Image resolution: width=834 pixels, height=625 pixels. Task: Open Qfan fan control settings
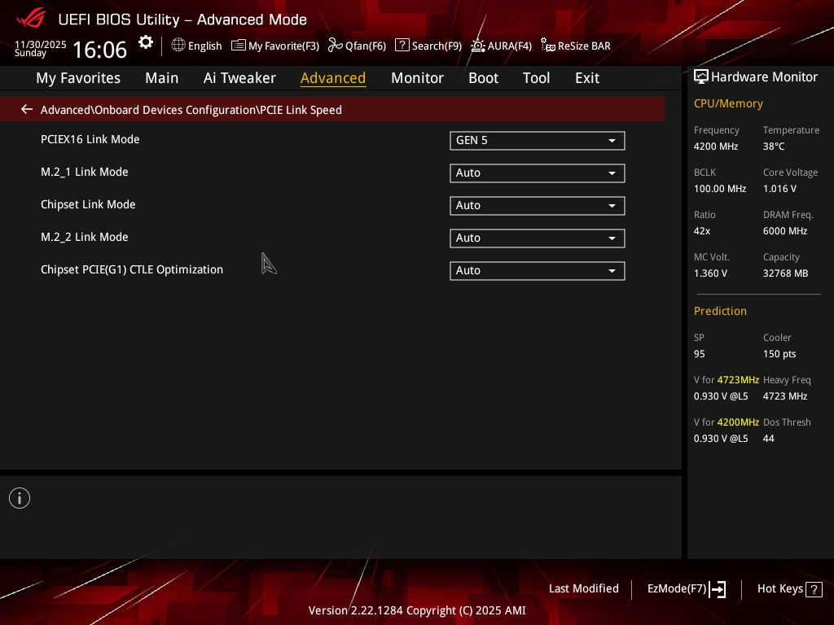tap(357, 46)
